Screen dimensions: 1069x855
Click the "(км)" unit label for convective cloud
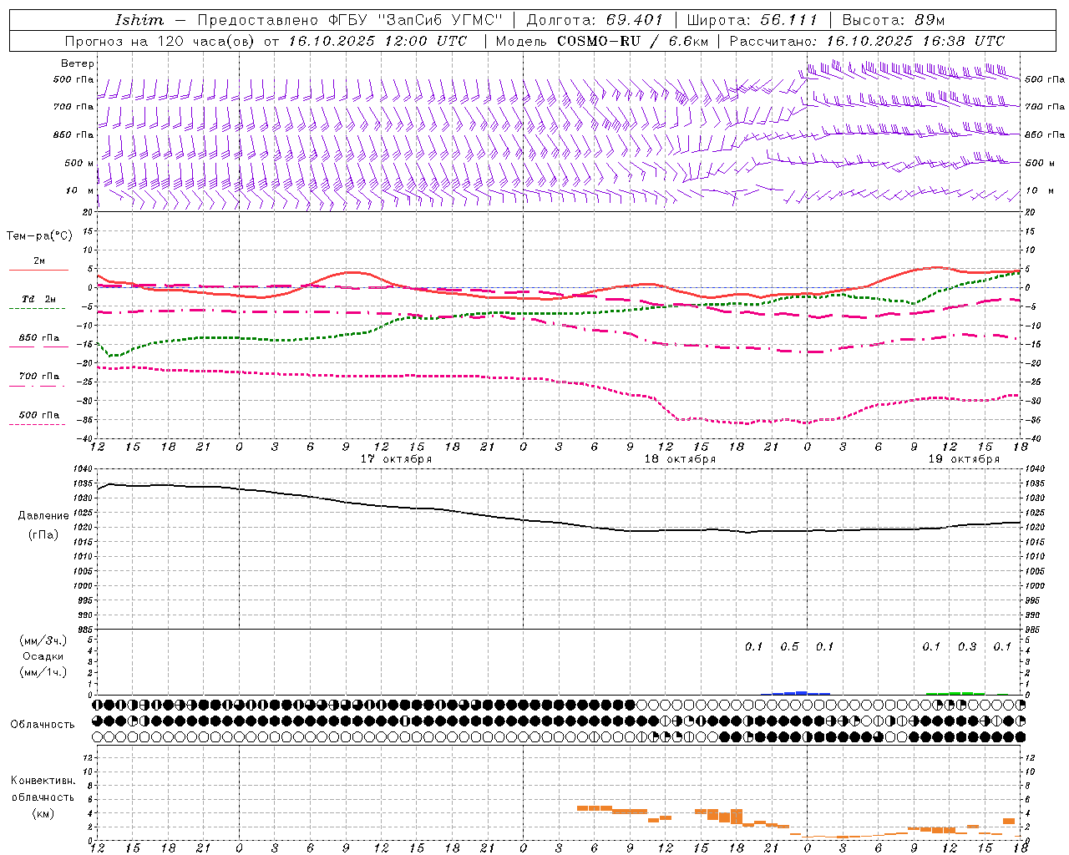[43, 813]
